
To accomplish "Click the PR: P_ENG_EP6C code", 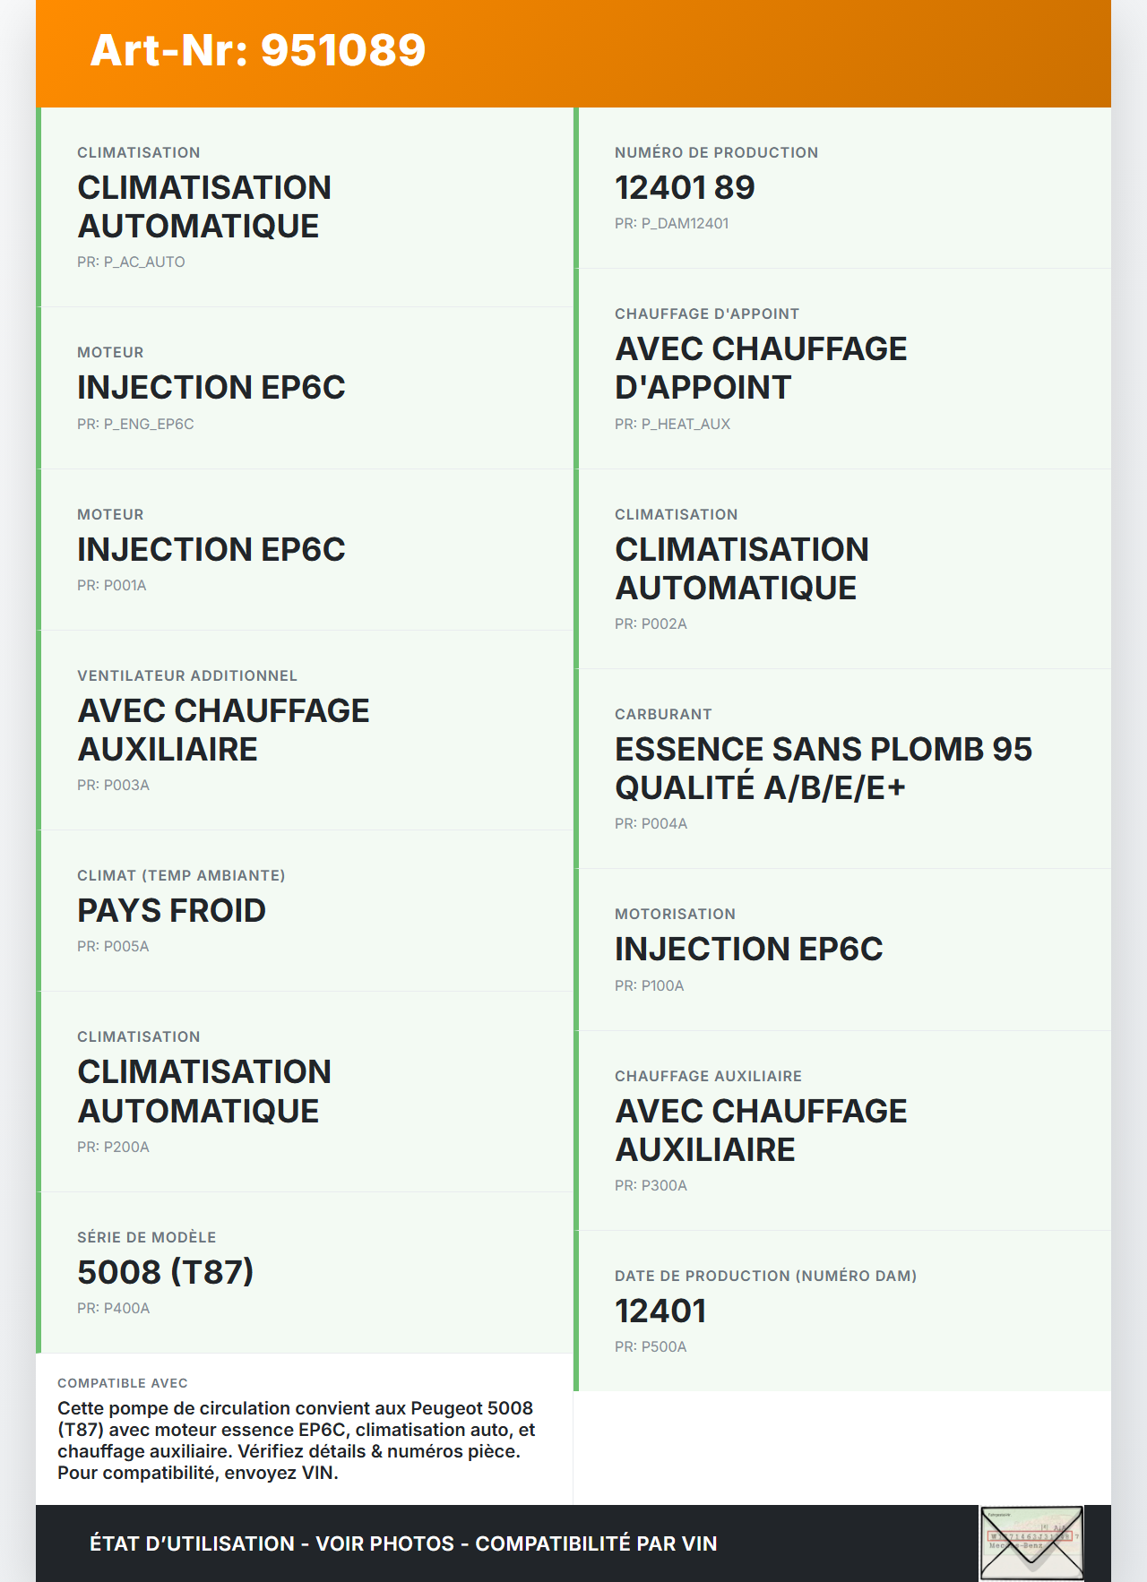I will tap(135, 424).
